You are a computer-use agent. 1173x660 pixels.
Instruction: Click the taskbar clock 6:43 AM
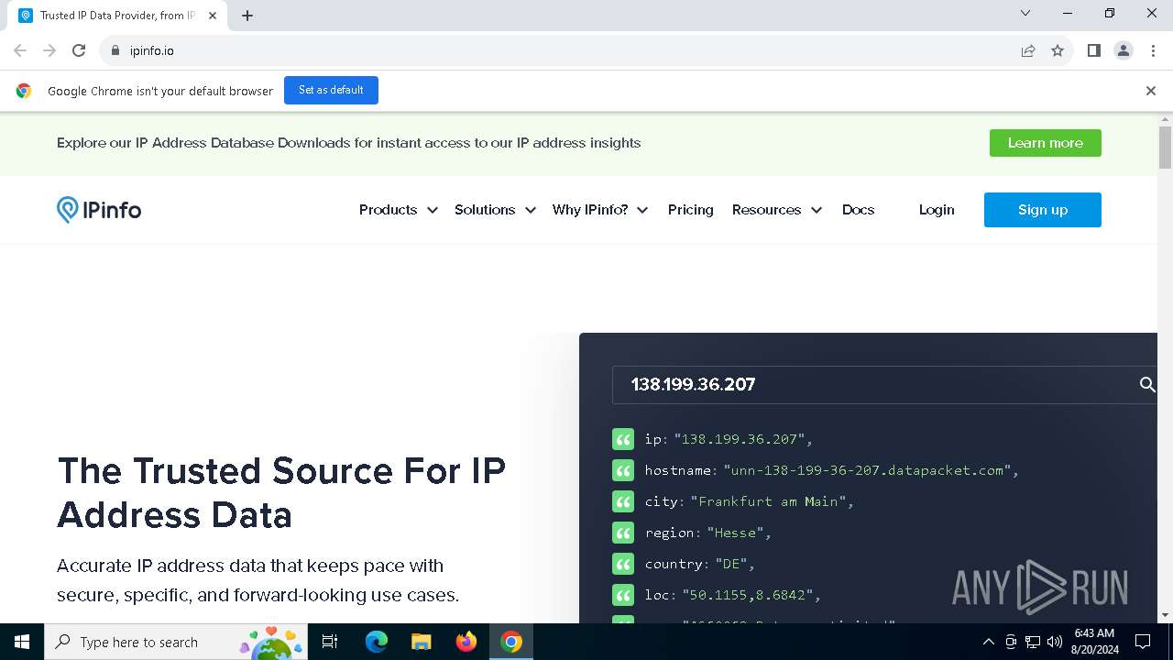point(1094,633)
